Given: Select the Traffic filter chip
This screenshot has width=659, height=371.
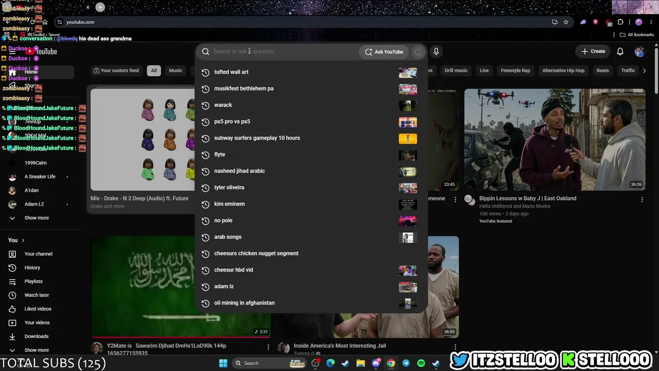Looking at the screenshot, I should (628, 71).
